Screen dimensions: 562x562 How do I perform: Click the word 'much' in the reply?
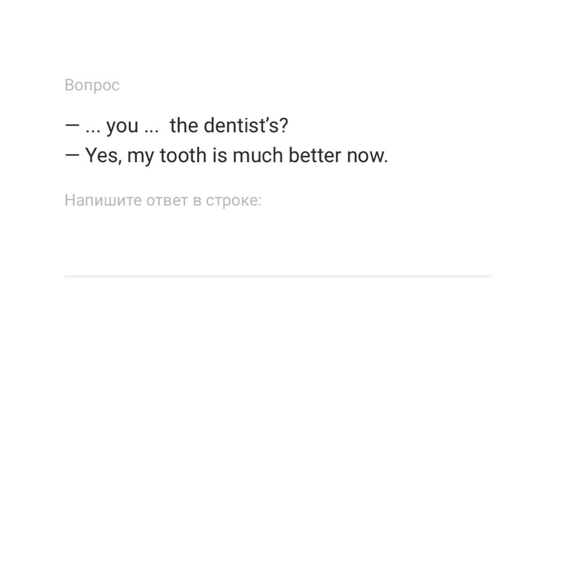[x=257, y=155]
